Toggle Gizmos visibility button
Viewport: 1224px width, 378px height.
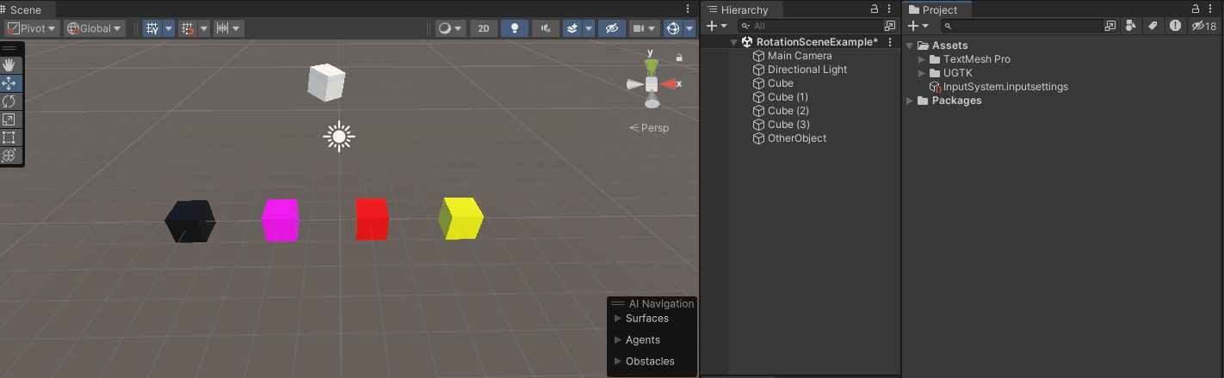coord(673,28)
